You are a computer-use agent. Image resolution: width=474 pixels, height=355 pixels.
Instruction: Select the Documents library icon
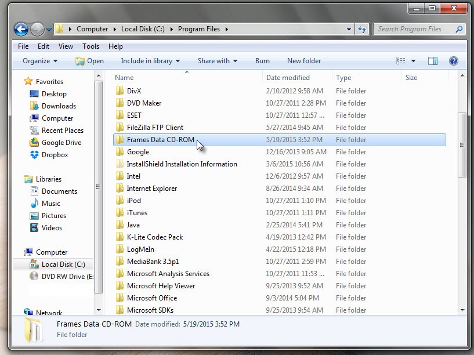tap(34, 191)
